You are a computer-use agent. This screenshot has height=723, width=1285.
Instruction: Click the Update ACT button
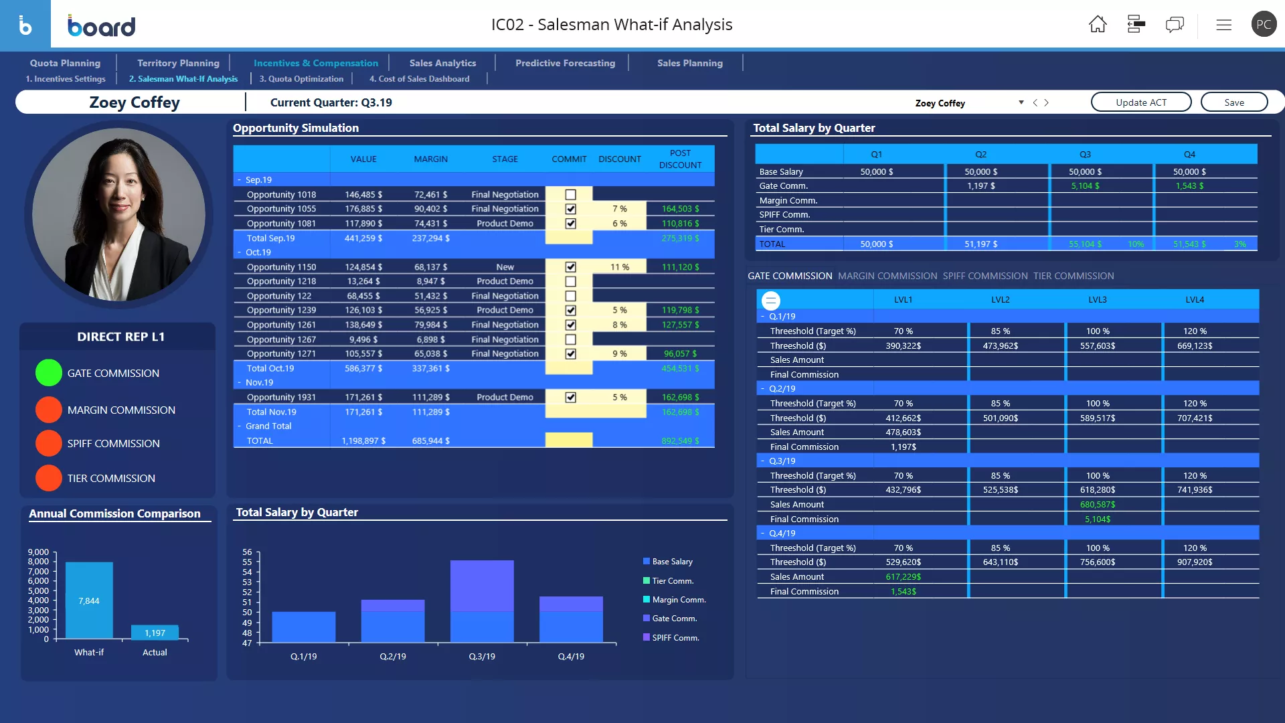1141,102
